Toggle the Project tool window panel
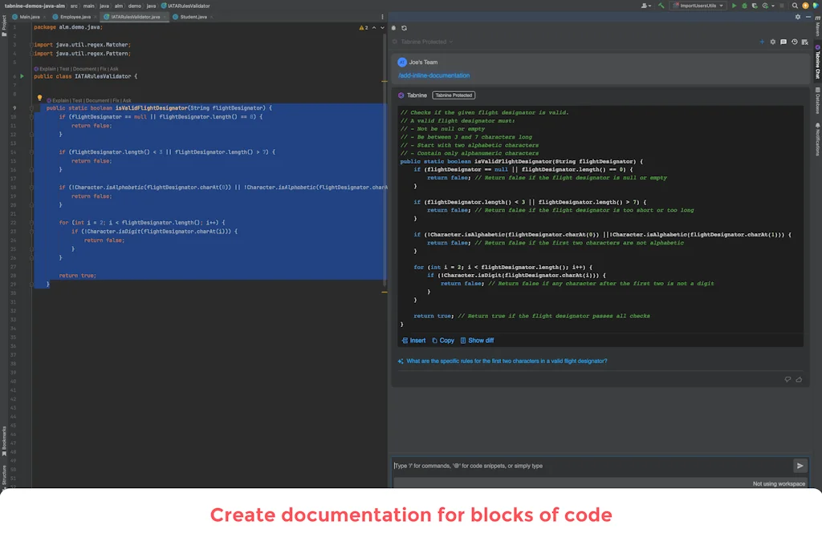Viewport: 822px width, 541px height. (x=4, y=22)
